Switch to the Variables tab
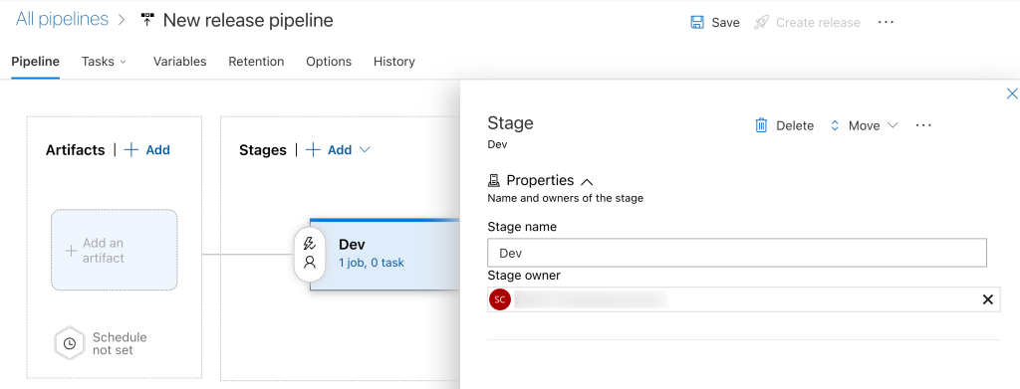 click(x=179, y=61)
